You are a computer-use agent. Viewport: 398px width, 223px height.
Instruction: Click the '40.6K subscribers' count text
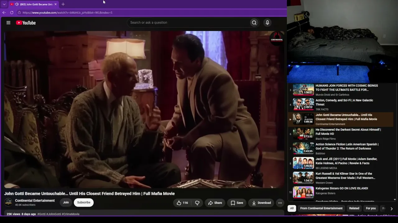pyautogui.click(x=25, y=205)
